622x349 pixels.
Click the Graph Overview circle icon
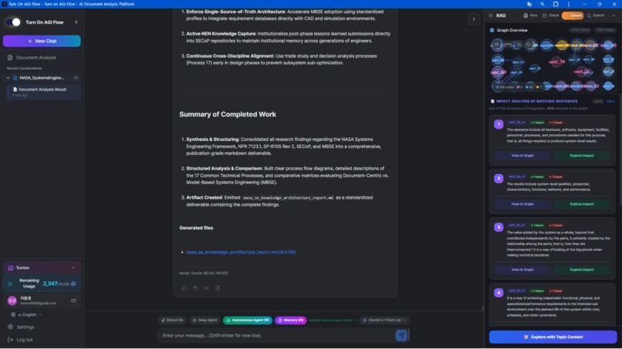pos(492,30)
